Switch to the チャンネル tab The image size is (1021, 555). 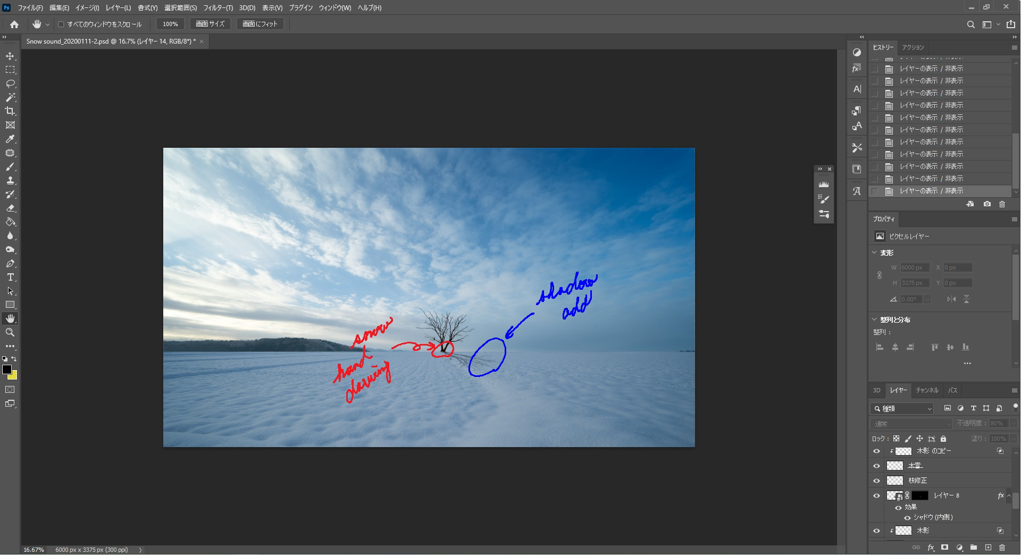coord(927,391)
